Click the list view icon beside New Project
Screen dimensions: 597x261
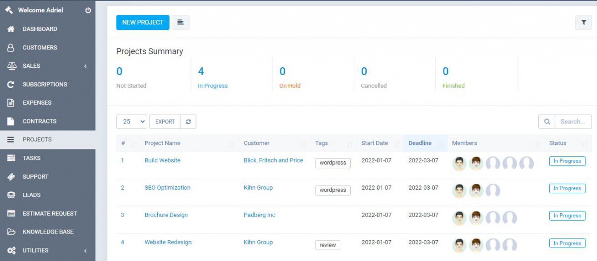(x=181, y=22)
